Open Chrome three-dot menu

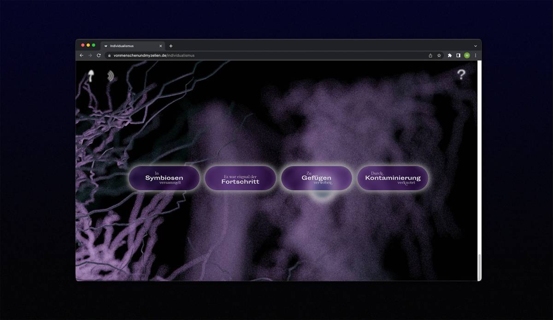[476, 55]
